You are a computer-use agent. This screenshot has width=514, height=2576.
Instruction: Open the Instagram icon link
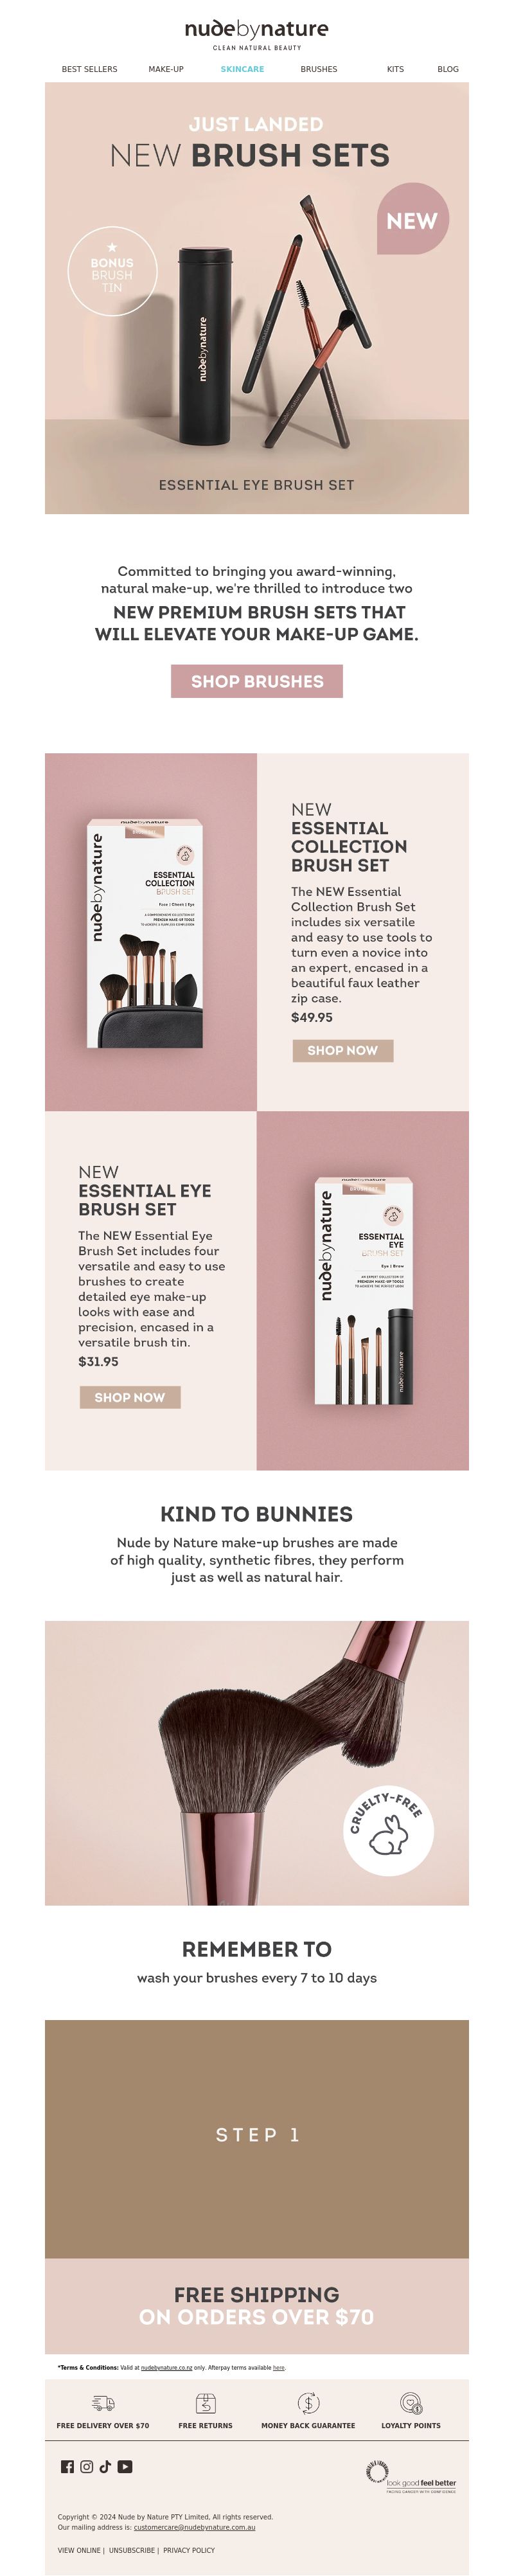point(86,2467)
